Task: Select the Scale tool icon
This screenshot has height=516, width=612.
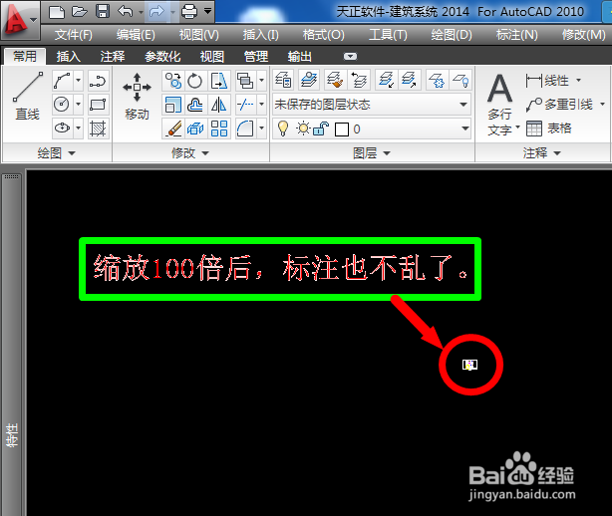Action: [x=172, y=105]
